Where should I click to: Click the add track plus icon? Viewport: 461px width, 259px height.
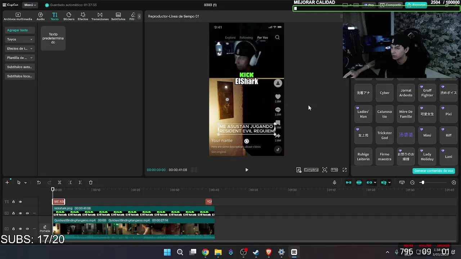point(7,182)
